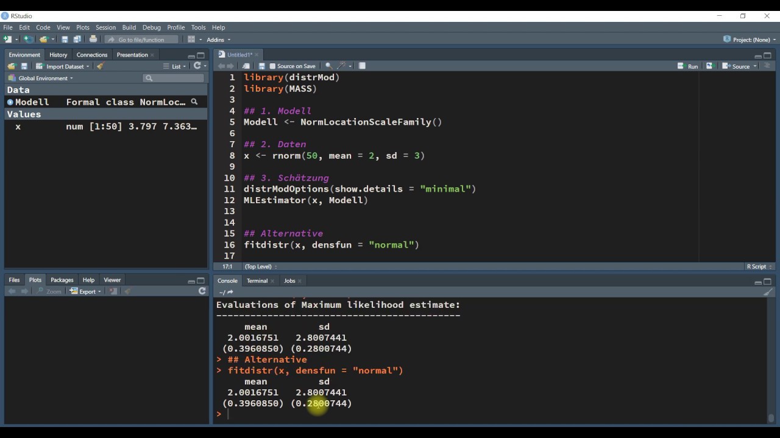Screen dimensions: 780x438
Task: Open the New File dropdown arrow
Action: point(15,40)
